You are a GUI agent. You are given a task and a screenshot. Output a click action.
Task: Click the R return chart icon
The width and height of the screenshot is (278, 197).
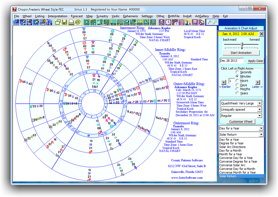(29, 22)
